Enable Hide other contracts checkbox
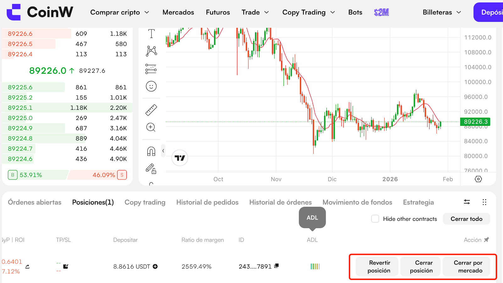The height and width of the screenshot is (283, 503). 375,219
